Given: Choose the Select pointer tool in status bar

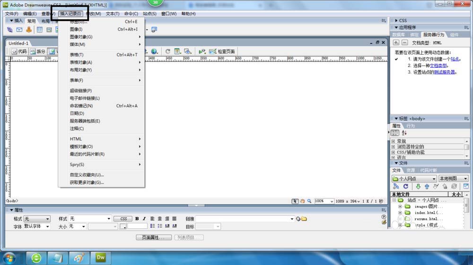Looking at the screenshot, I should (295, 201).
